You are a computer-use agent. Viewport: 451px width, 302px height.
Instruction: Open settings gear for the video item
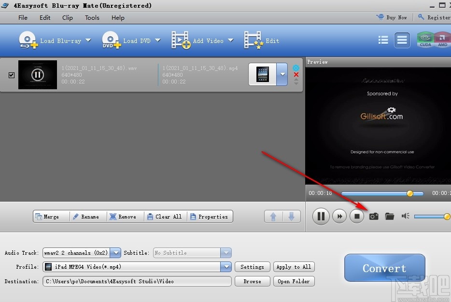click(x=296, y=68)
